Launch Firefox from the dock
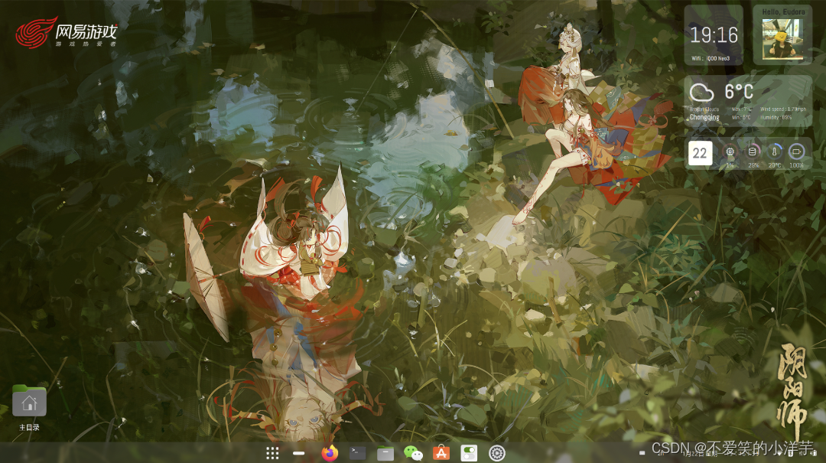This screenshot has width=826, height=463. tap(330, 453)
